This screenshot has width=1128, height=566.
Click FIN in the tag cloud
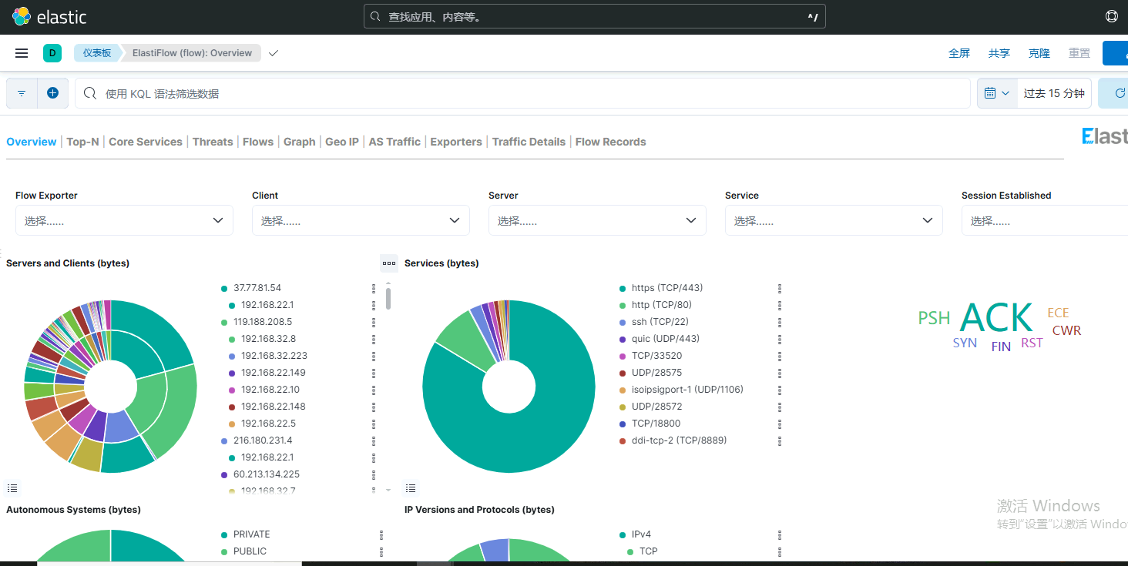tap(1001, 347)
